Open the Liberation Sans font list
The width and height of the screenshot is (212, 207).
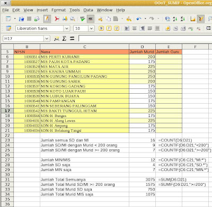tap(67, 29)
